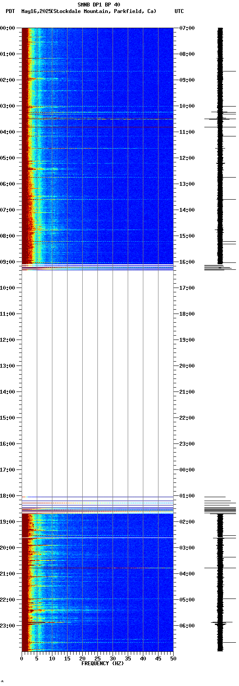
Task: Click the UTC axis label '05:00'
Action: 187,600
